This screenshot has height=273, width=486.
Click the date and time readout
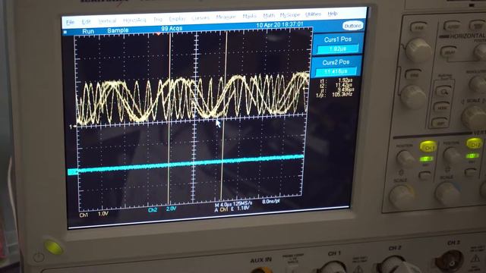[x=279, y=24]
